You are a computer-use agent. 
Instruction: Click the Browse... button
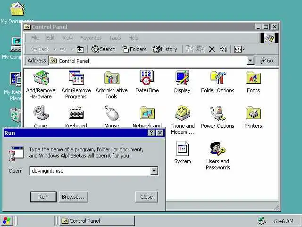tap(73, 197)
